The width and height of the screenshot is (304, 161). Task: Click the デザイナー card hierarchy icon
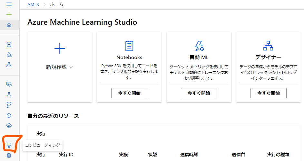(268, 46)
